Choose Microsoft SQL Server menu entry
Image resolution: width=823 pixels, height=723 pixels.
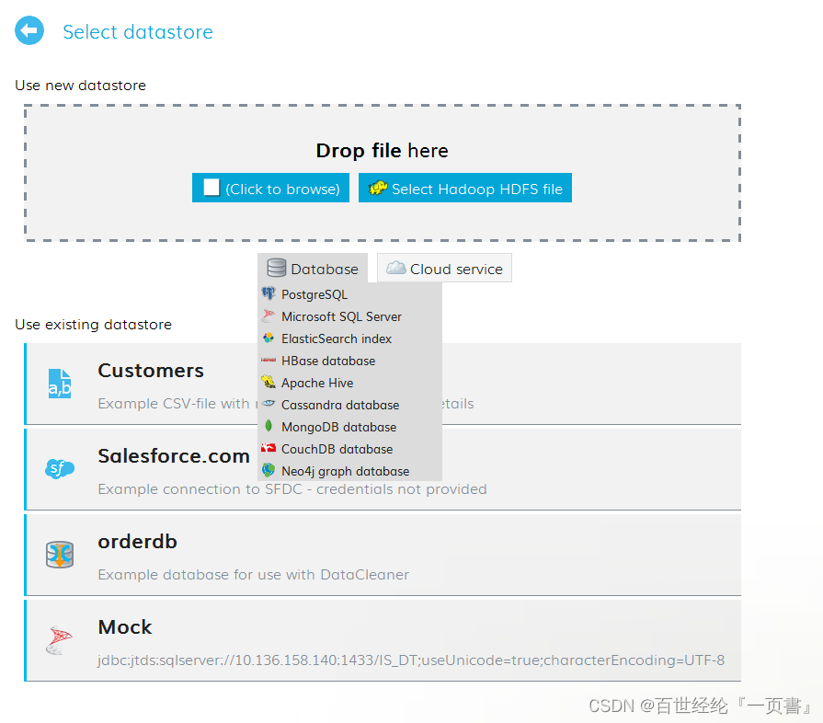(x=349, y=316)
